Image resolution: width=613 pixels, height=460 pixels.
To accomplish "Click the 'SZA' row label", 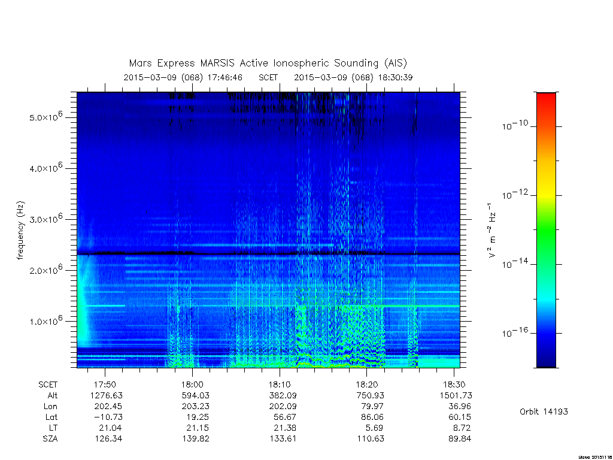I will 50,439.
